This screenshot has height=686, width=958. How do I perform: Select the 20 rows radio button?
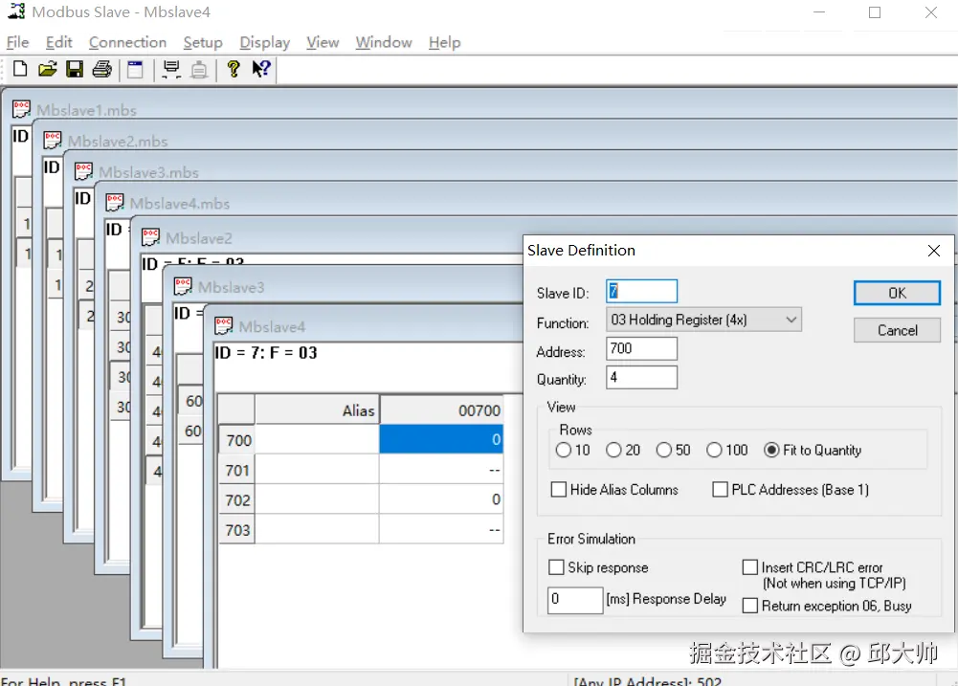613,451
